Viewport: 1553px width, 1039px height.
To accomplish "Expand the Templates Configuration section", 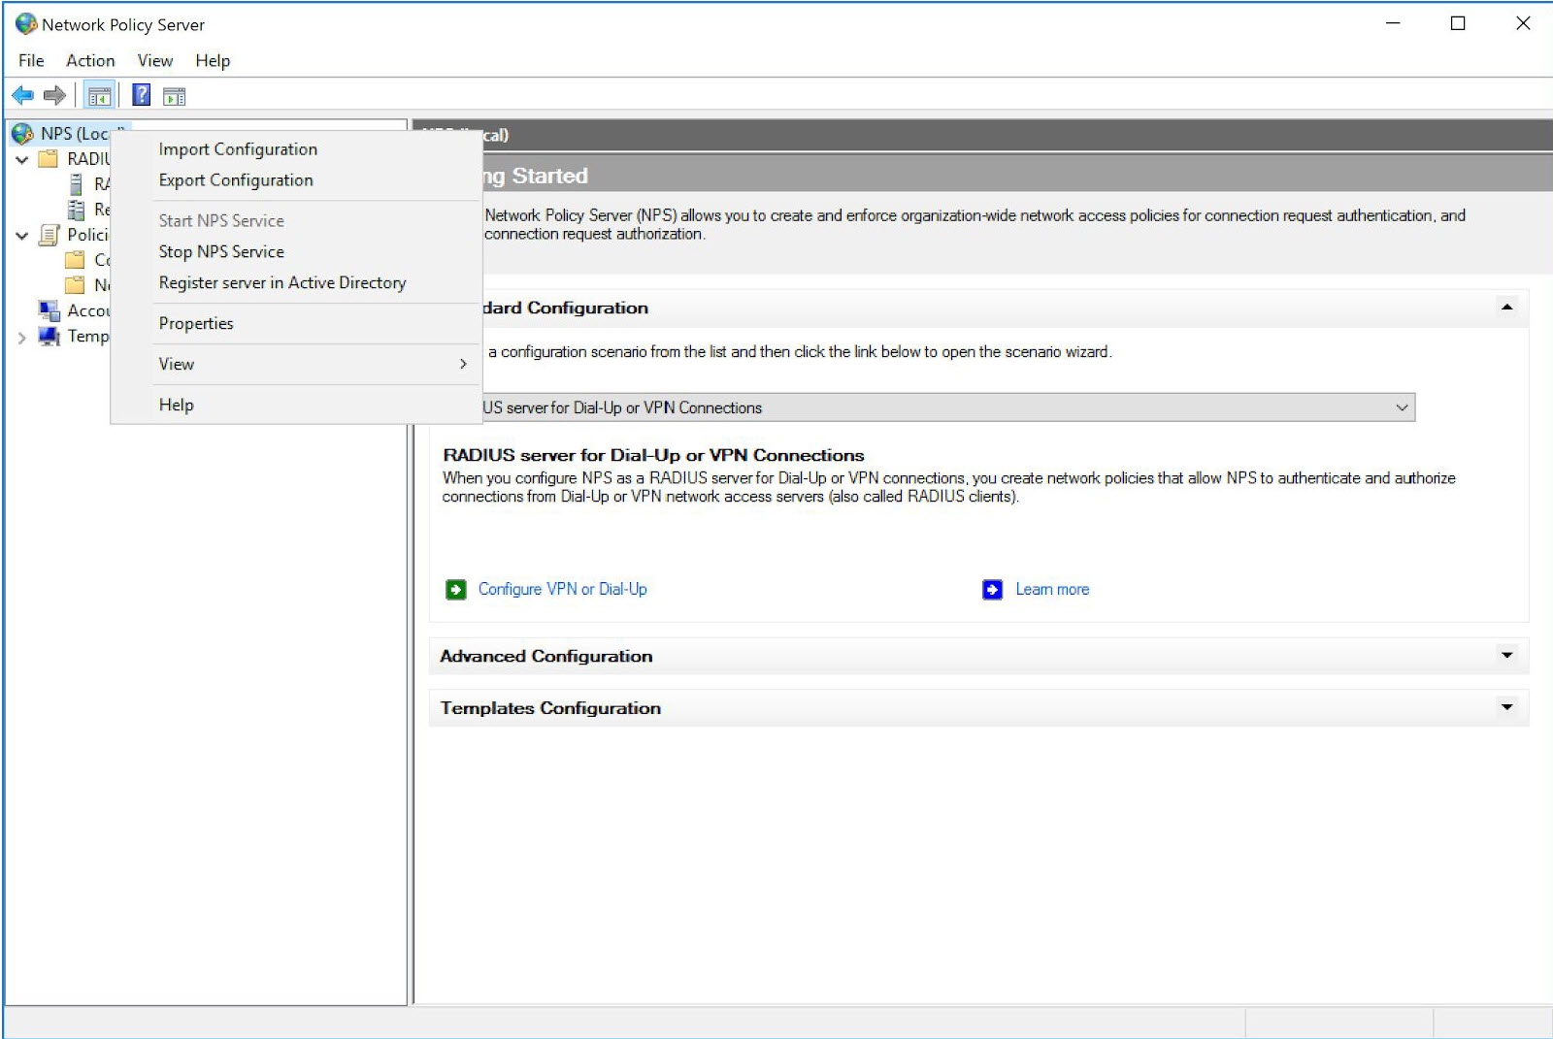I will 1506,707.
